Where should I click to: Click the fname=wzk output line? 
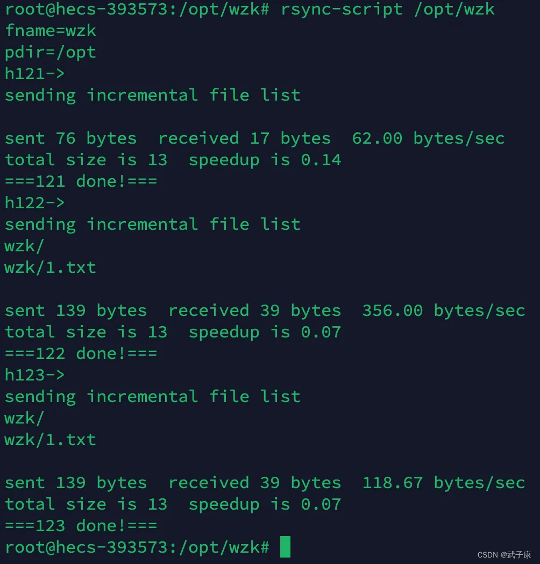[51, 31]
